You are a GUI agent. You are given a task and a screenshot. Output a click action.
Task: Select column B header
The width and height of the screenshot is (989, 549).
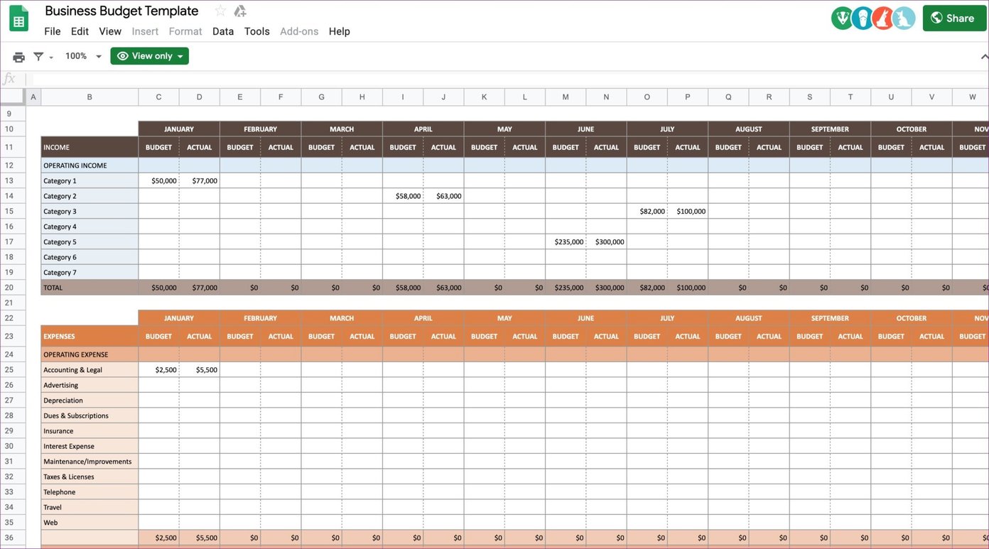pyautogui.click(x=90, y=97)
